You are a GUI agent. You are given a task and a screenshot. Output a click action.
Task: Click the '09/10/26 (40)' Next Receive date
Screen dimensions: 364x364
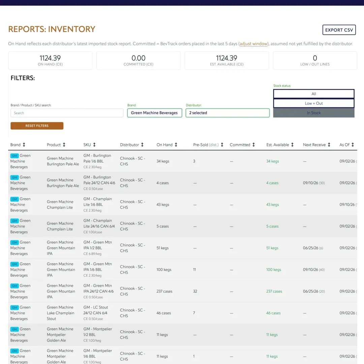(314, 270)
